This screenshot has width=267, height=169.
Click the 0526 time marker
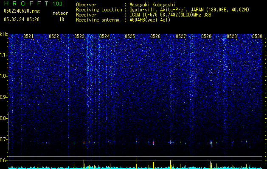click(155, 36)
